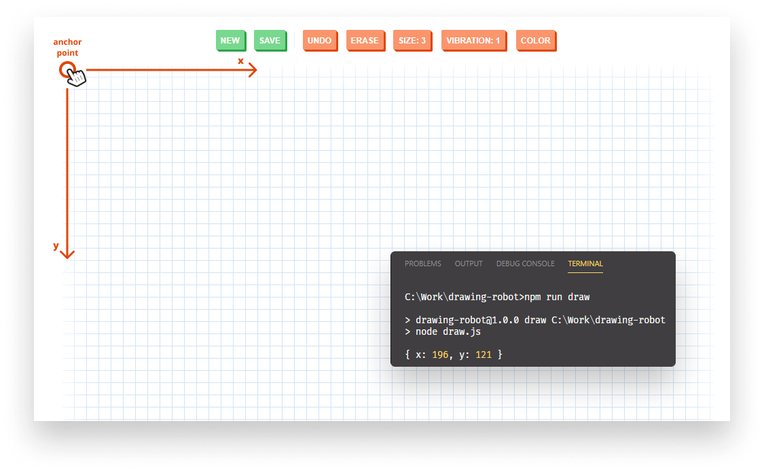The width and height of the screenshot is (764, 472).
Task: Adjust the VIBRATION: 1 setting button
Action: click(x=473, y=41)
